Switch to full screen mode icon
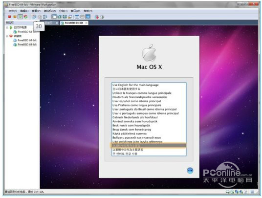 [59, 17]
